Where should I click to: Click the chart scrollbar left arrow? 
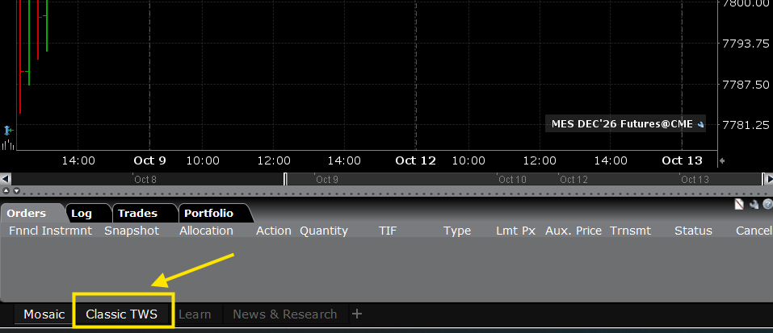(x=5, y=179)
